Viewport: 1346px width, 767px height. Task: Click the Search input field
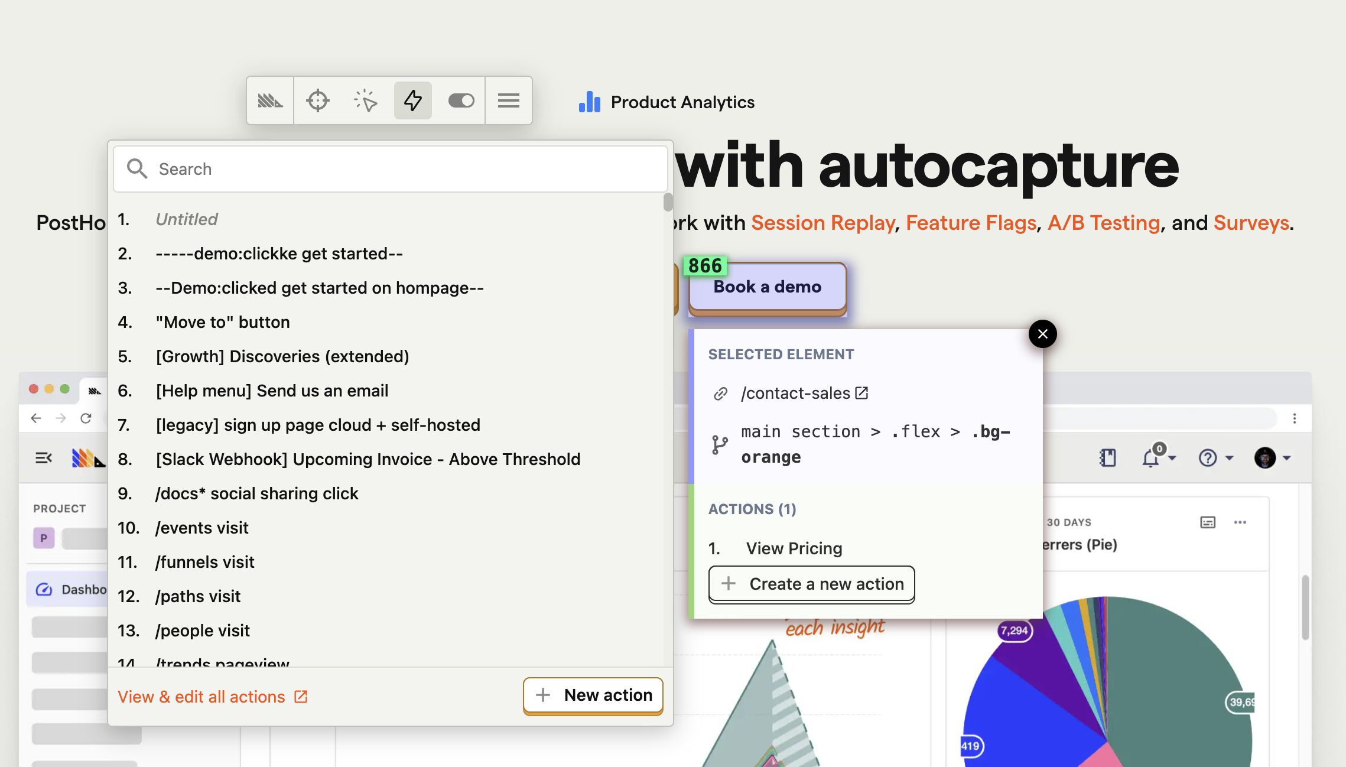[390, 169]
